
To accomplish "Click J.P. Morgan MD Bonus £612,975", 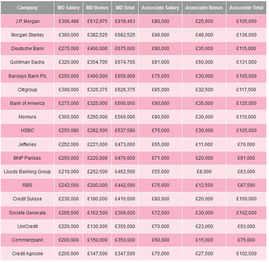I will pyautogui.click(x=97, y=21).
